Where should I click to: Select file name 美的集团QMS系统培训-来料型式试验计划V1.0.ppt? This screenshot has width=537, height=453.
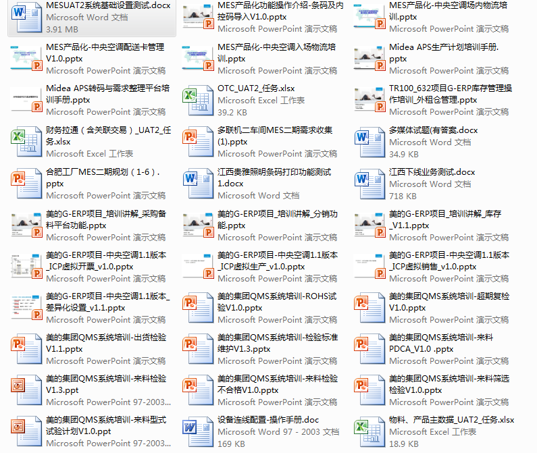(x=106, y=425)
